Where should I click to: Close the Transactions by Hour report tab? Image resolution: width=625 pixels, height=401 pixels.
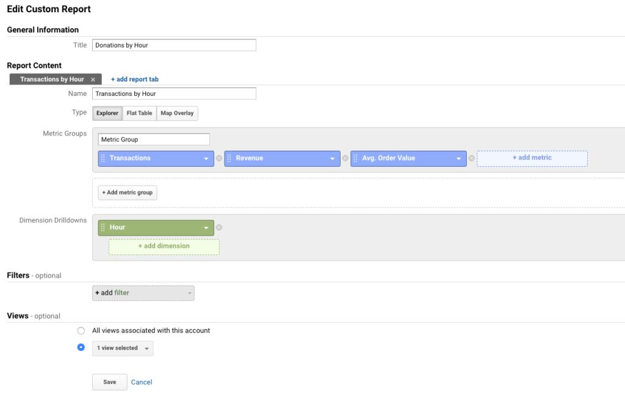[x=93, y=79]
